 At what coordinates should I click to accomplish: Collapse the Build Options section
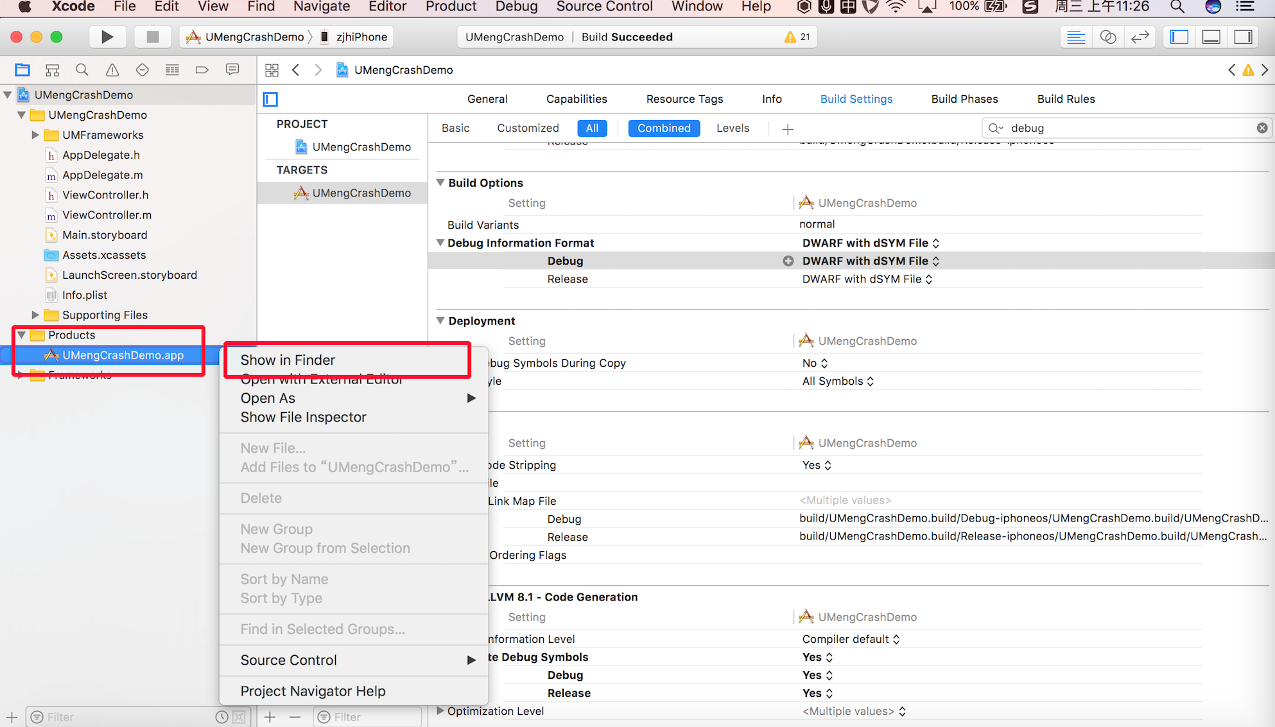(x=440, y=182)
